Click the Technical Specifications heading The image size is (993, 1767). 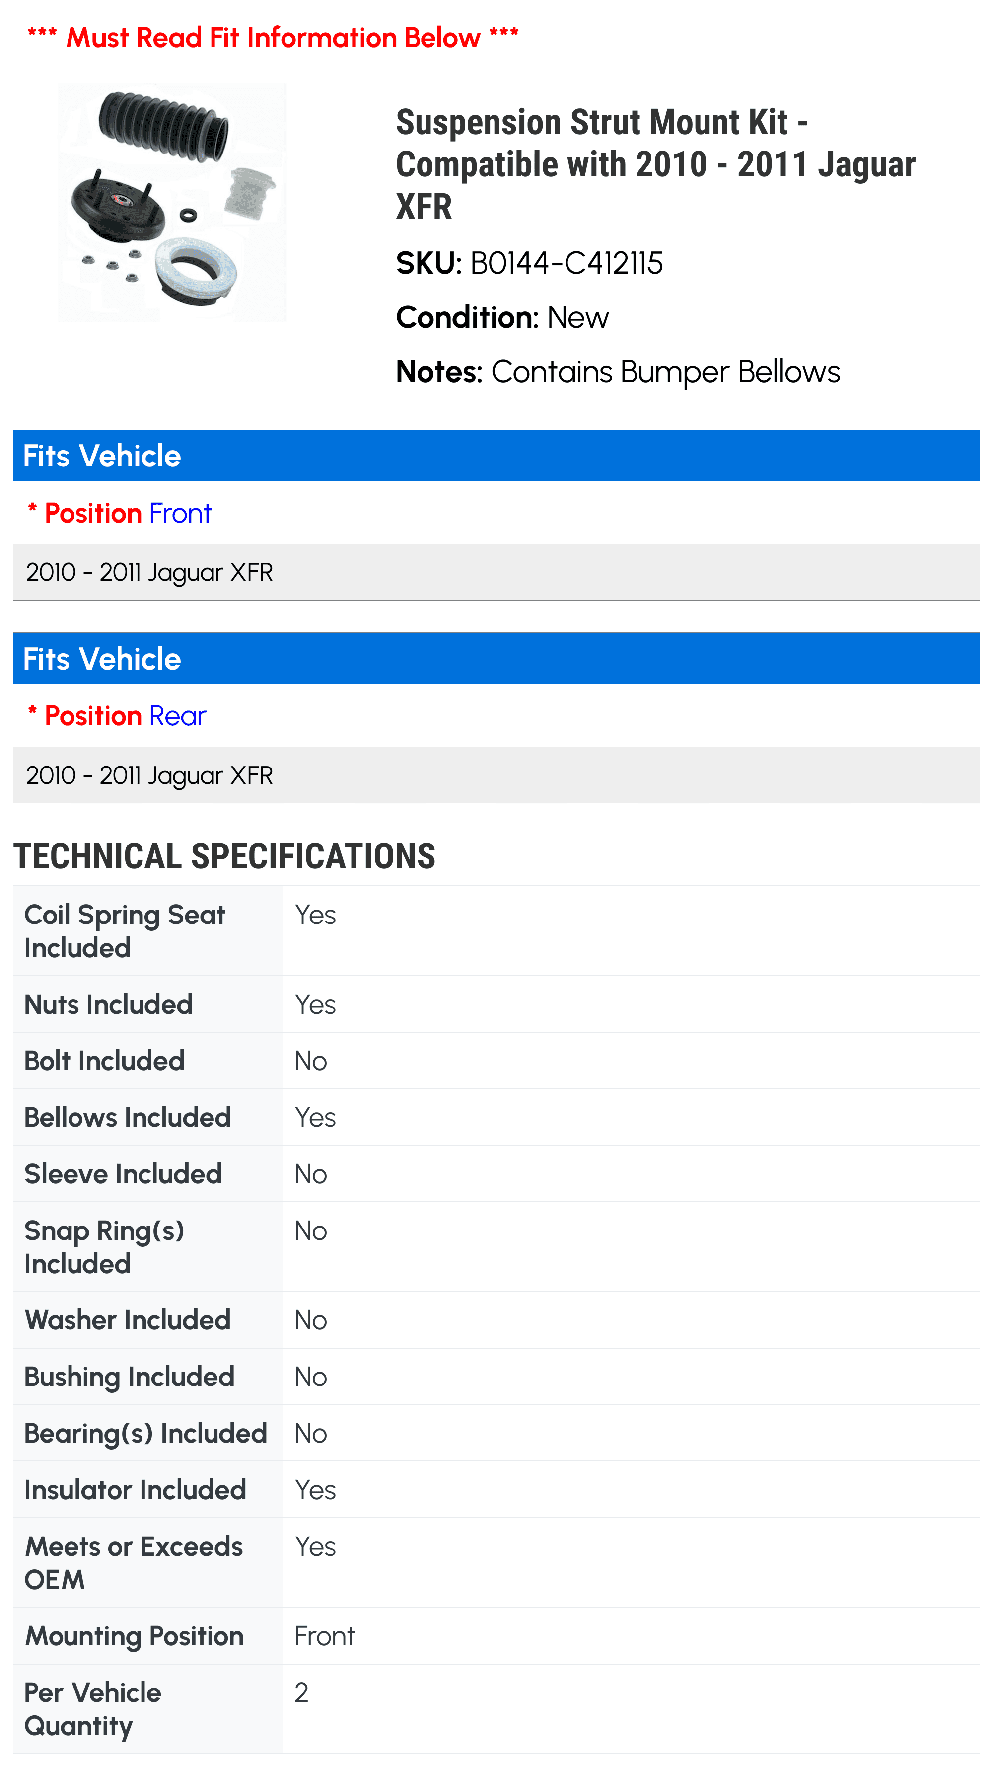(224, 856)
